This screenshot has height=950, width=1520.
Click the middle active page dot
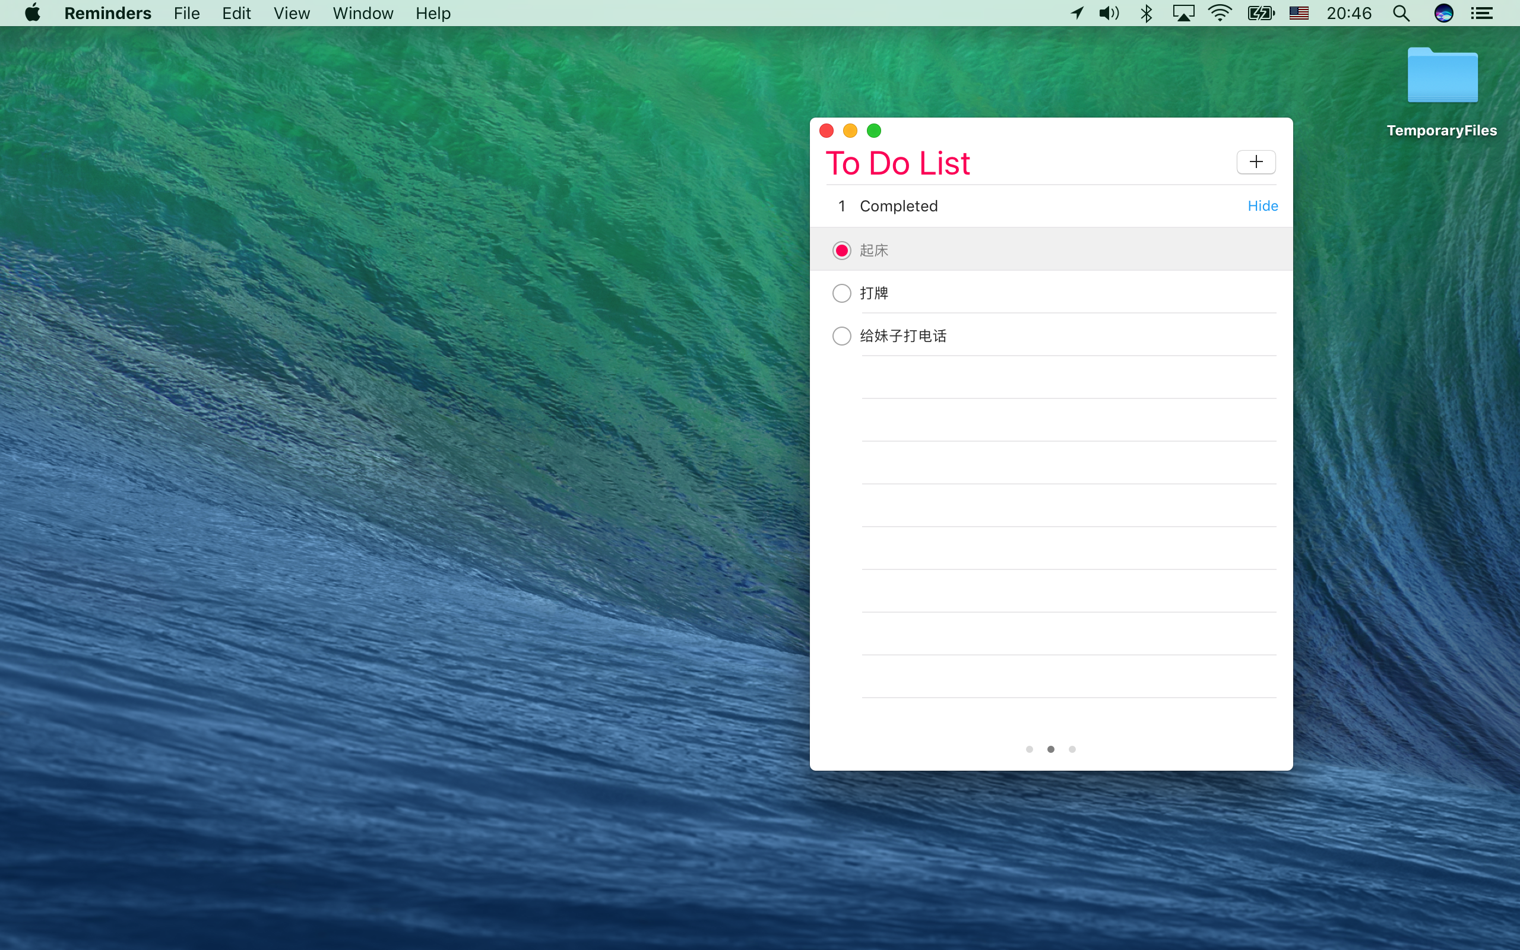1051,749
